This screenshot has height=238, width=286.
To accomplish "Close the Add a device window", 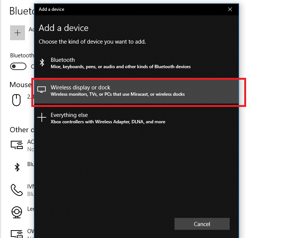I will click(x=230, y=9).
